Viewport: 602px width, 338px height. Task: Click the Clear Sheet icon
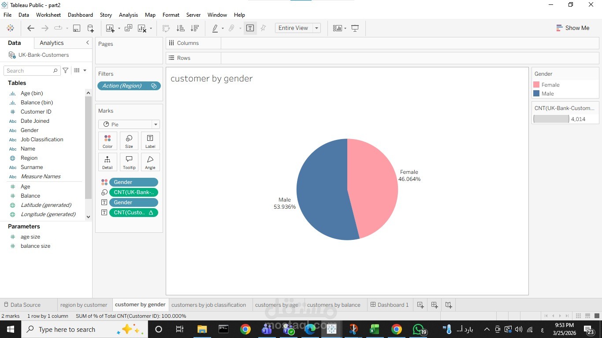tap(142, 28)
